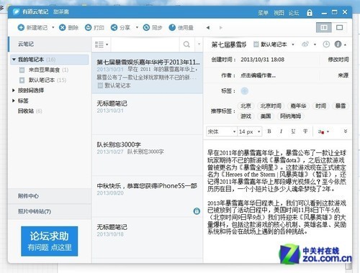Viewport: 360px width, 273px height.
Task: Open the Share dropdown arrow
Action: click(137, 27)
